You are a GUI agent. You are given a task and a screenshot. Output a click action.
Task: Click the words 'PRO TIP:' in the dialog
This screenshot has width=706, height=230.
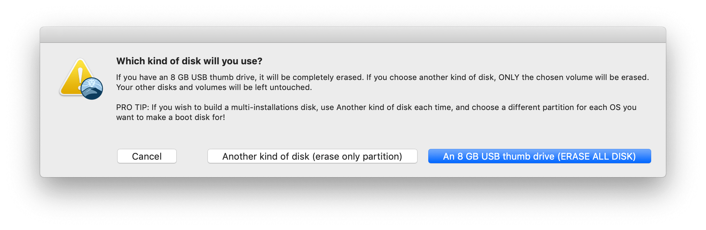coord(132,107)
